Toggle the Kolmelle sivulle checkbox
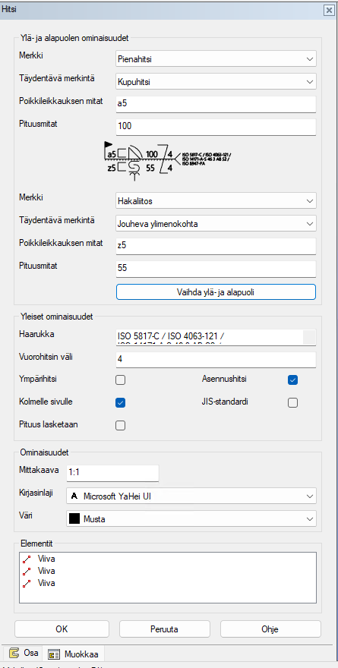The height and width of the screenshot is (668, 338). (x=121, y=402)
